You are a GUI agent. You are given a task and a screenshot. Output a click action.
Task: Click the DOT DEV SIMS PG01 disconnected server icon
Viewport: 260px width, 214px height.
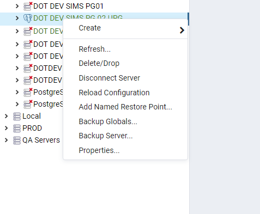pyautogui.click(x=28, y=6)
